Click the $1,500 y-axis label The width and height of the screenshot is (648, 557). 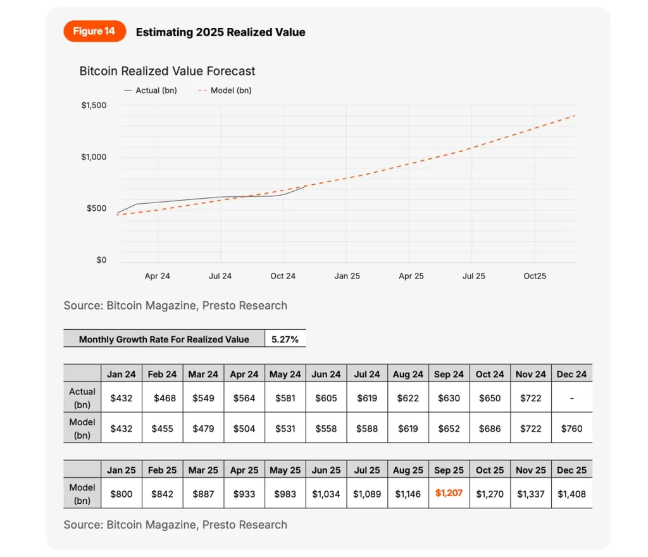click(94, 105)
